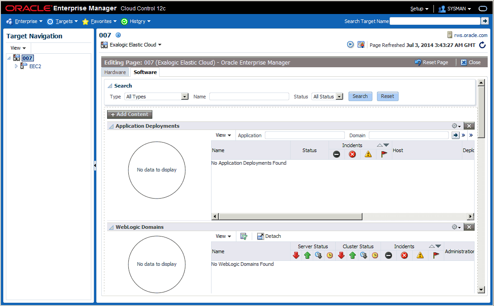Click the Search Target Name input field
This screenshot has height=306, width=494.
435,21
